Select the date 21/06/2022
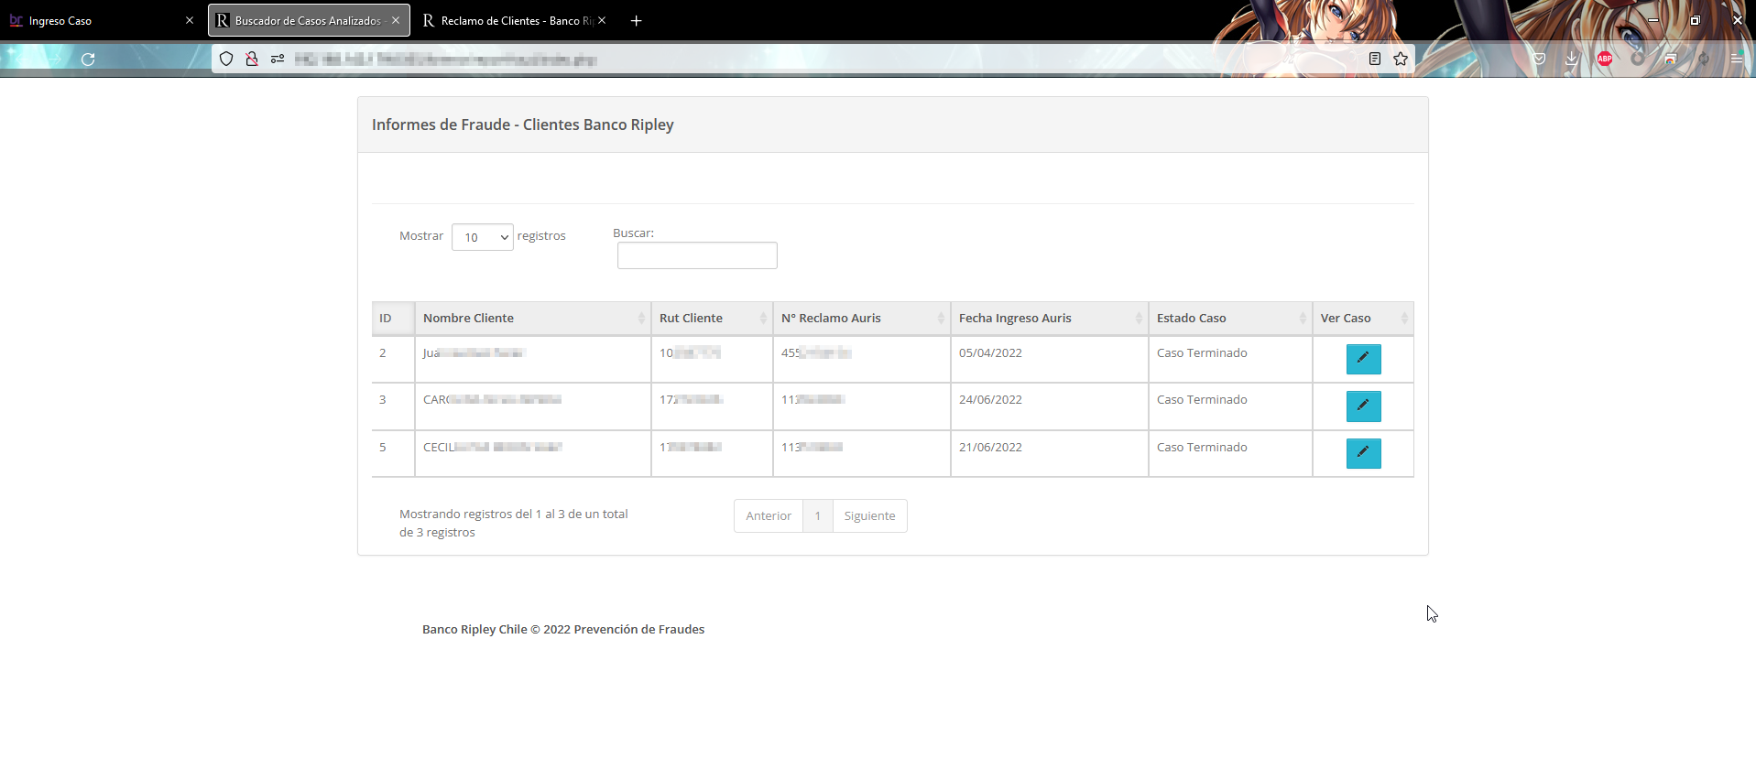The image size is (1756, 769). coord(990,448)
